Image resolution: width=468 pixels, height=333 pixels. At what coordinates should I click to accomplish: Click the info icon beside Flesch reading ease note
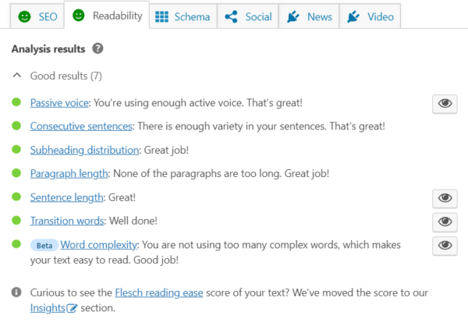pyautogui.click(x=16, y=292)
